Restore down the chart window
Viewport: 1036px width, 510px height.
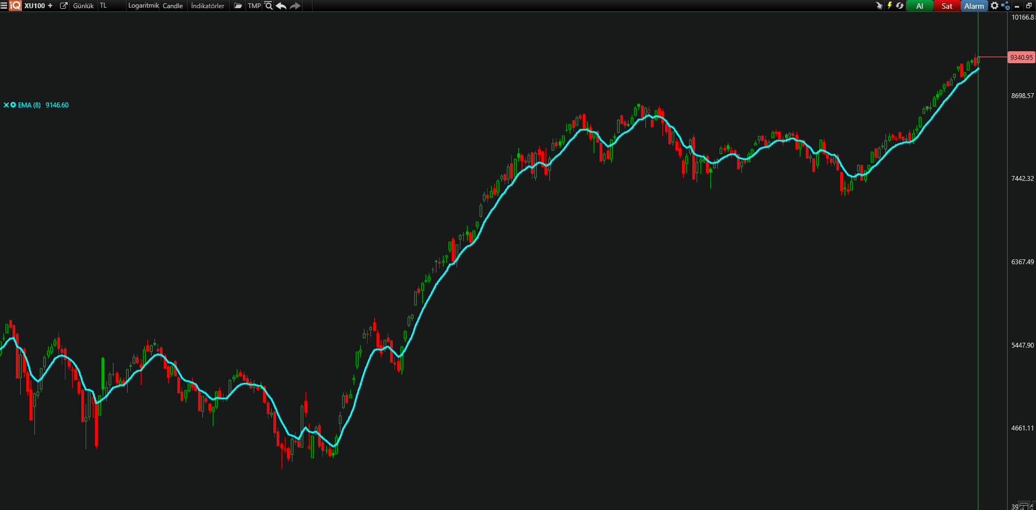[1029, 5]
